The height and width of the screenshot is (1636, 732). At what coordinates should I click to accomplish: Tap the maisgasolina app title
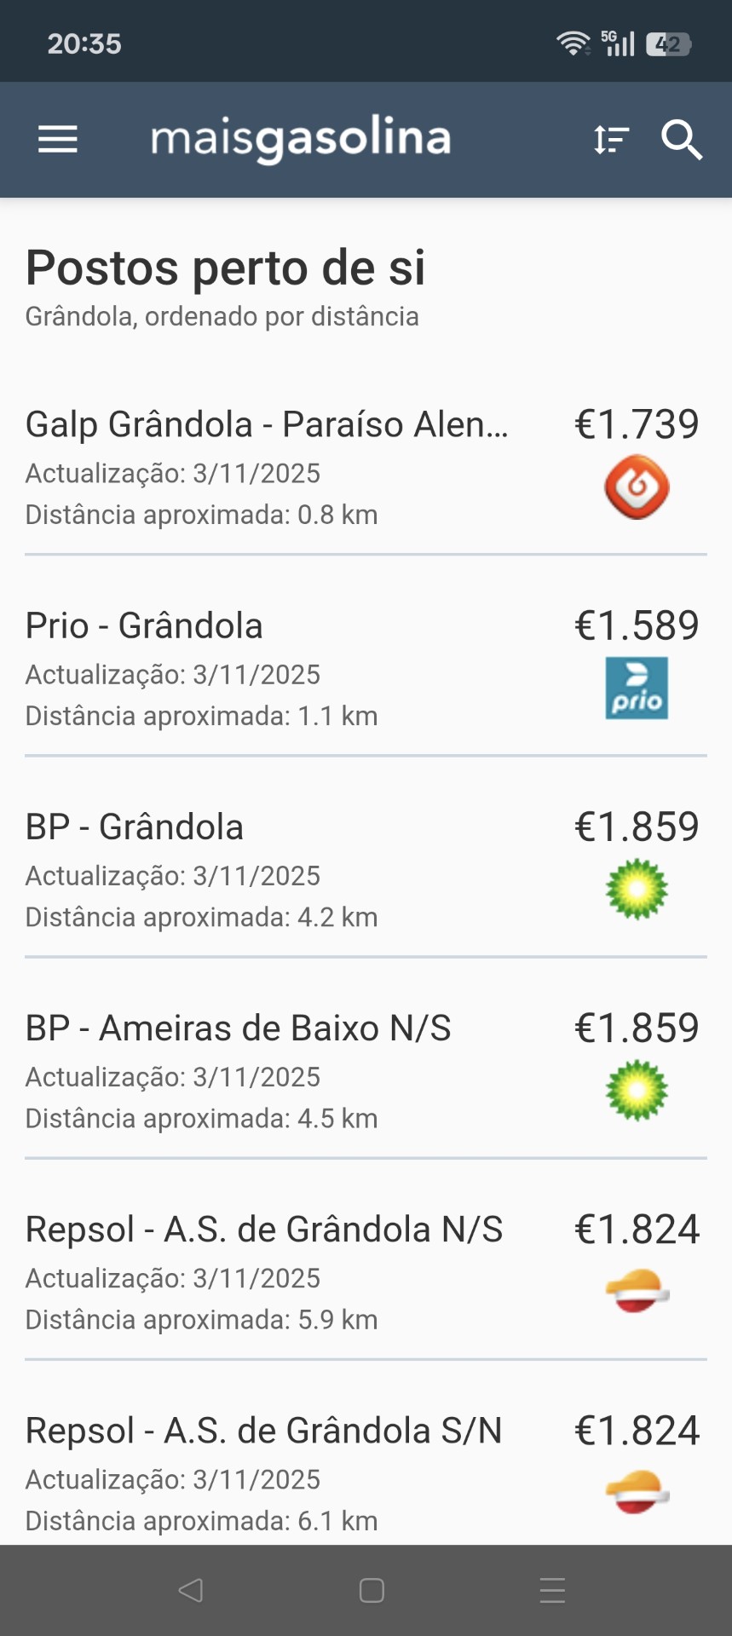(301, 139)
